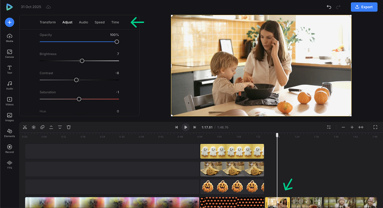This screenshot has width=383, height=208.
Task: Click the trash delete icon in timeline toolbar
Action: click(x=68, y=127)
